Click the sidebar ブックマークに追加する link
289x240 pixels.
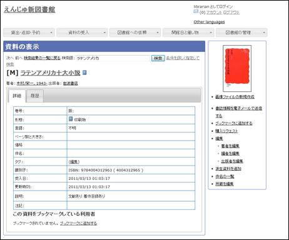click(x=233, y=123)
